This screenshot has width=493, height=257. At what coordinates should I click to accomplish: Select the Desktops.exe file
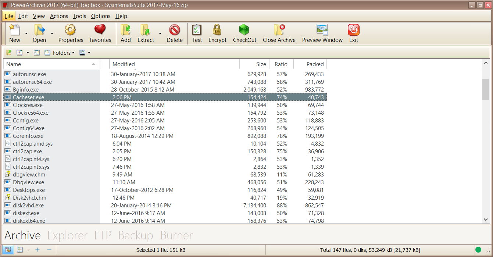tap(165, 190)
